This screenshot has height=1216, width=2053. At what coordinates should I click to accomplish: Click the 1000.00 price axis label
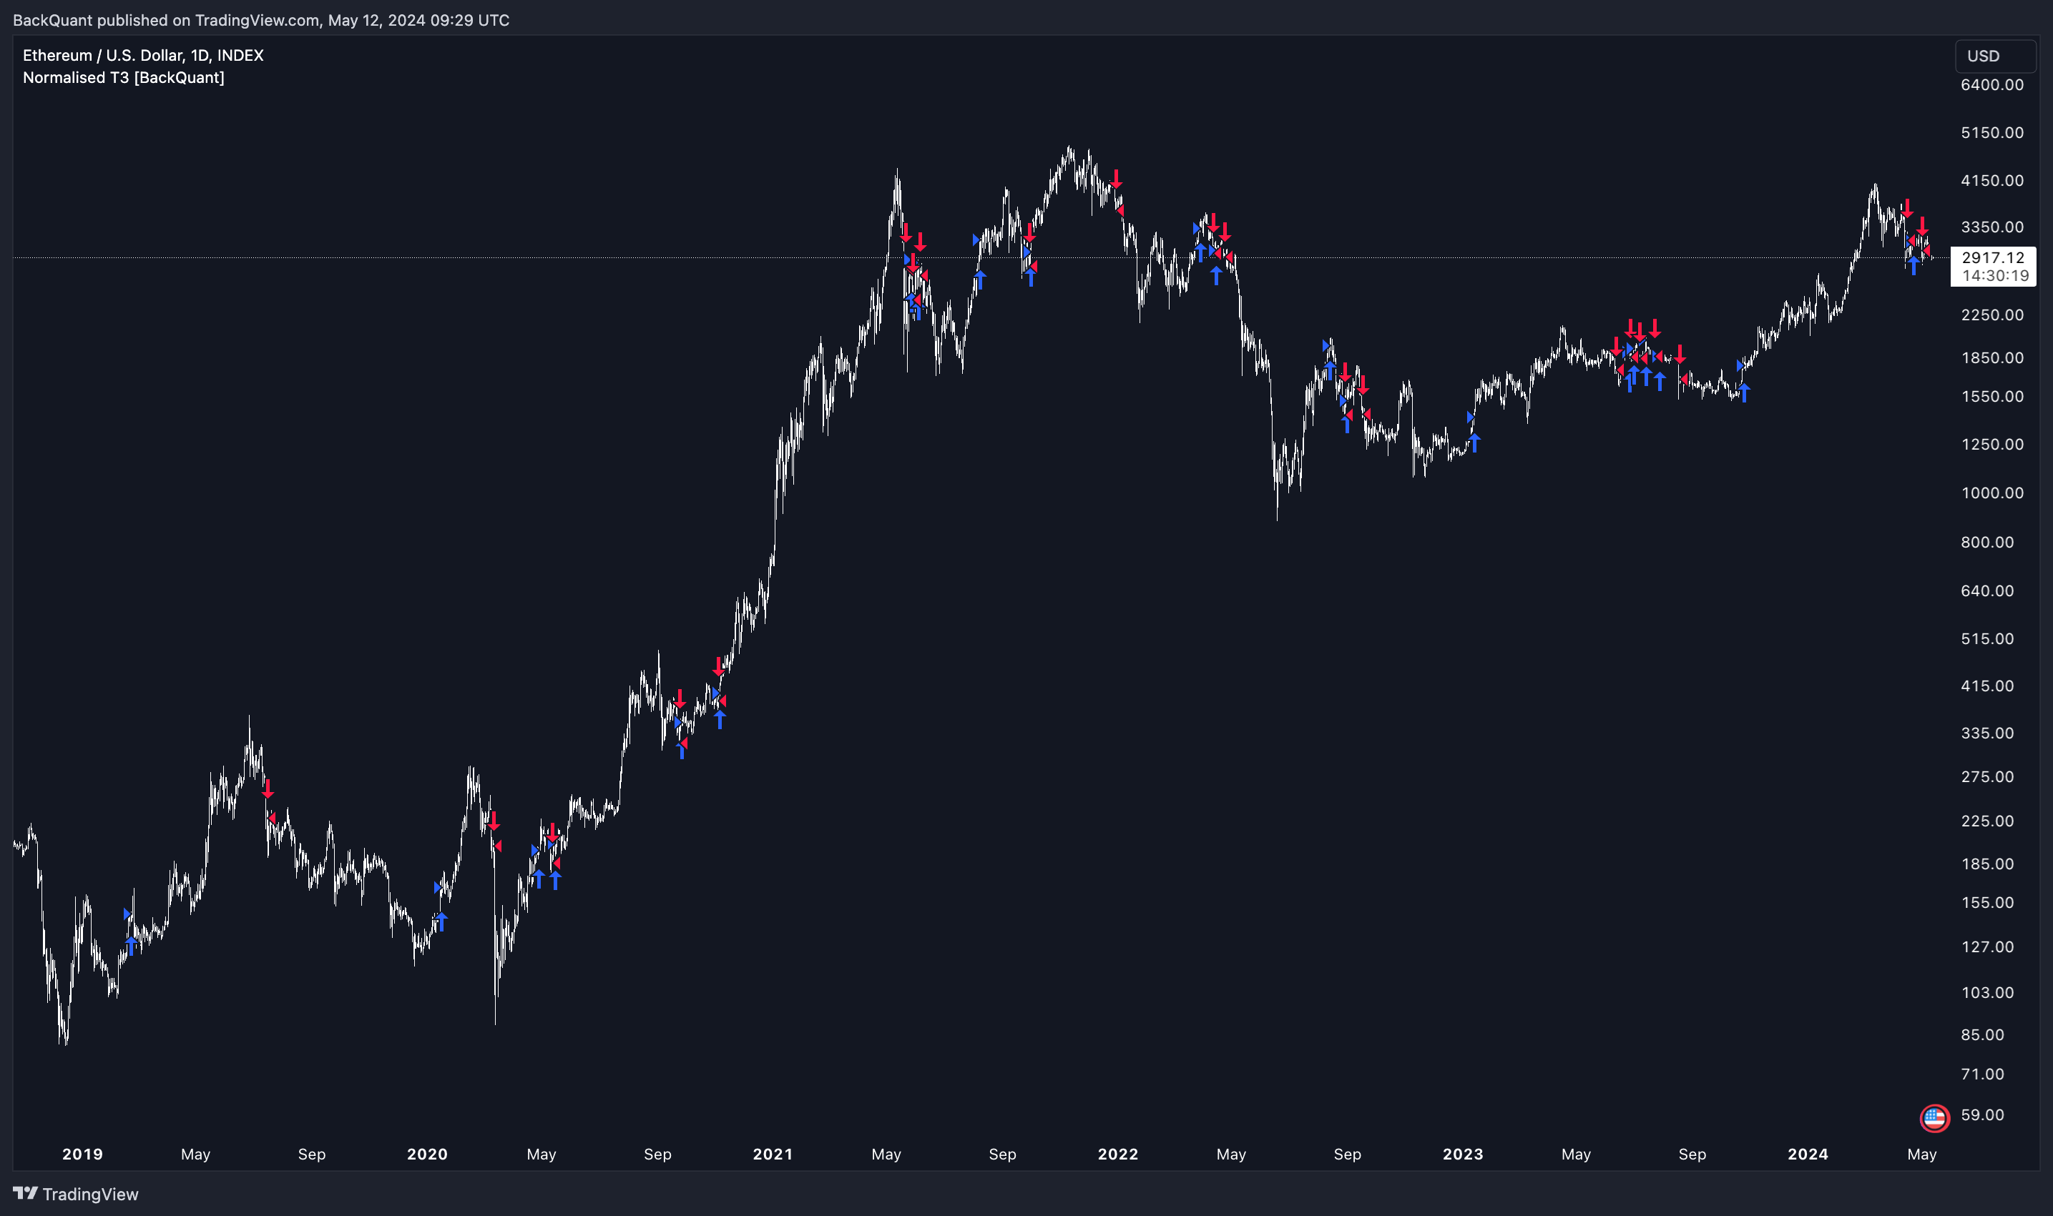point(1991,493)
